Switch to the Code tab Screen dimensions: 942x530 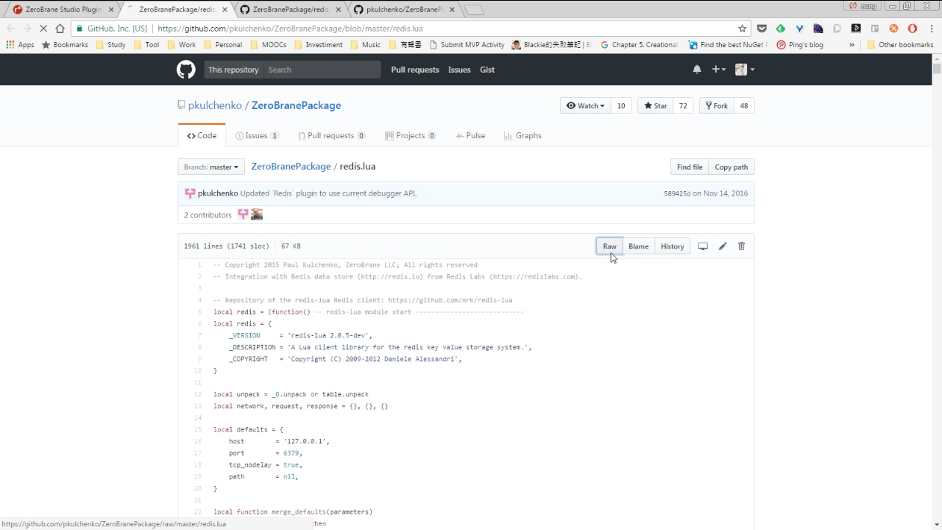point(202,135)
